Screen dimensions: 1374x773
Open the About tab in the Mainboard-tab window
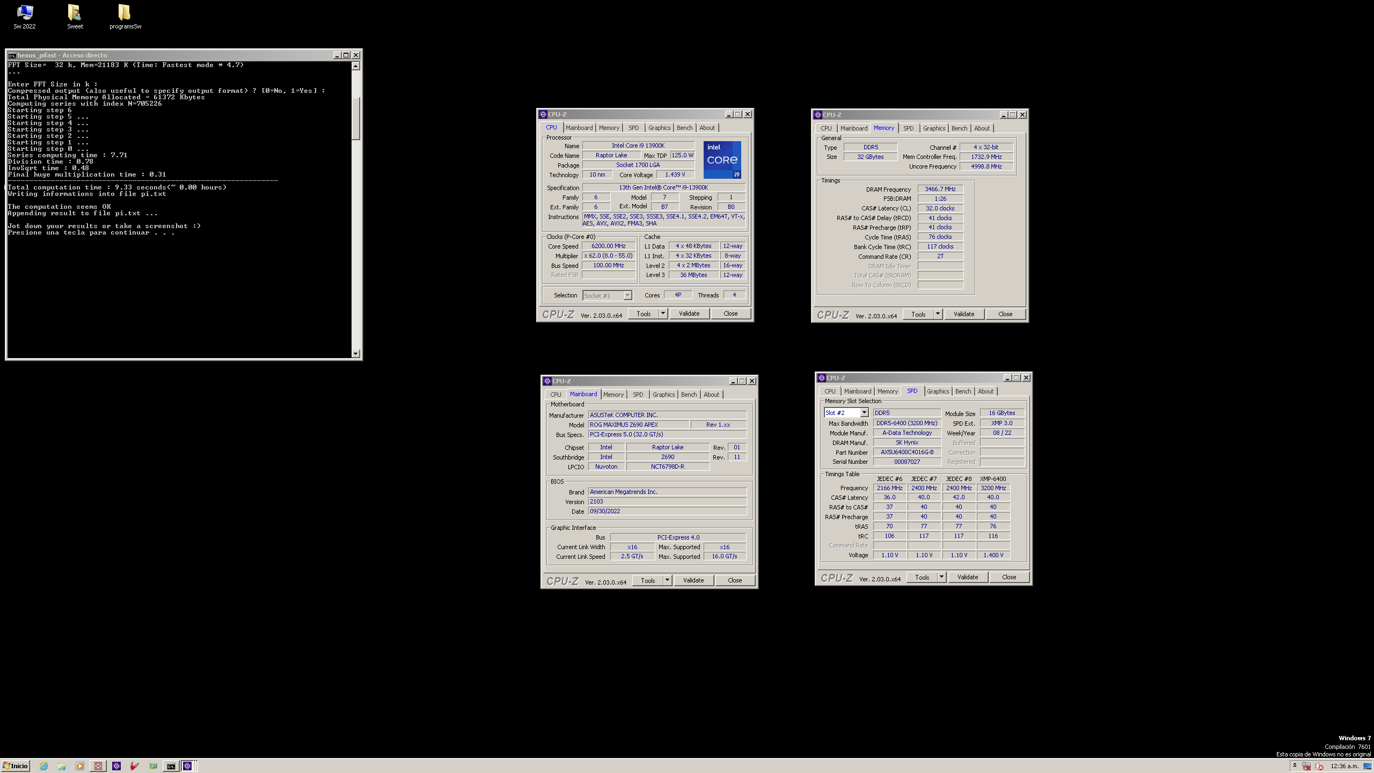[x=711, y=395]
